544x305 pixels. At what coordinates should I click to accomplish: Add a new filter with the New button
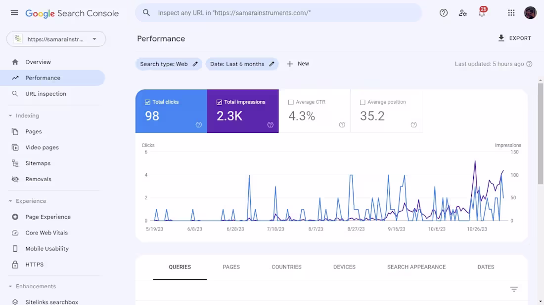click(298, 64)
